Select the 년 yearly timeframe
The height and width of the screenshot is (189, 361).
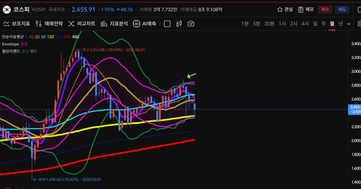tap(340, 23)
